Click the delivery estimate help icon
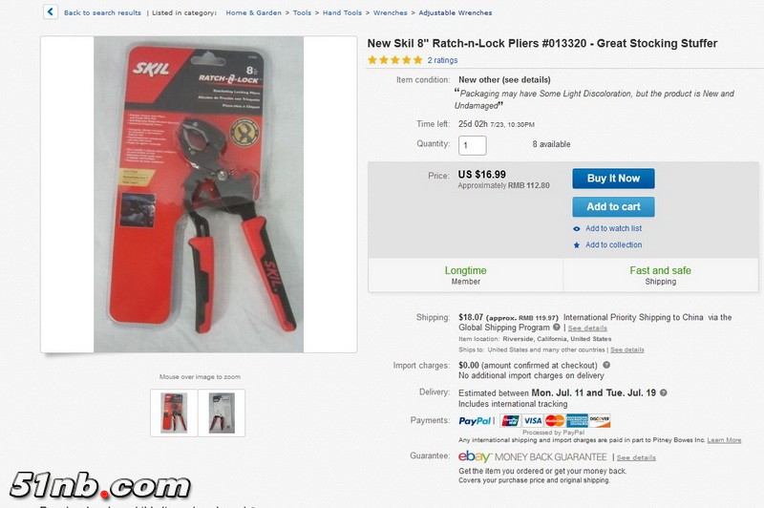Image resolution: width=764 pixels, height=508 pixels. 663,392
